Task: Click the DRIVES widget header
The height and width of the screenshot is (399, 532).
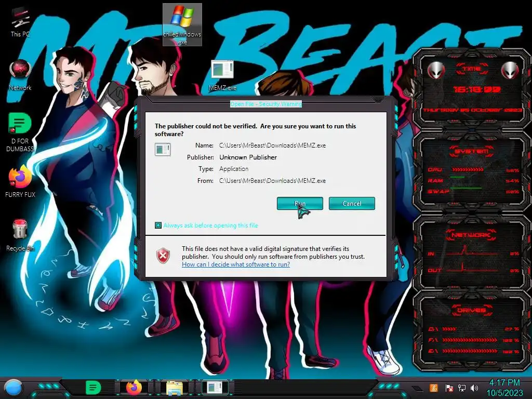Action: (472, 310)
